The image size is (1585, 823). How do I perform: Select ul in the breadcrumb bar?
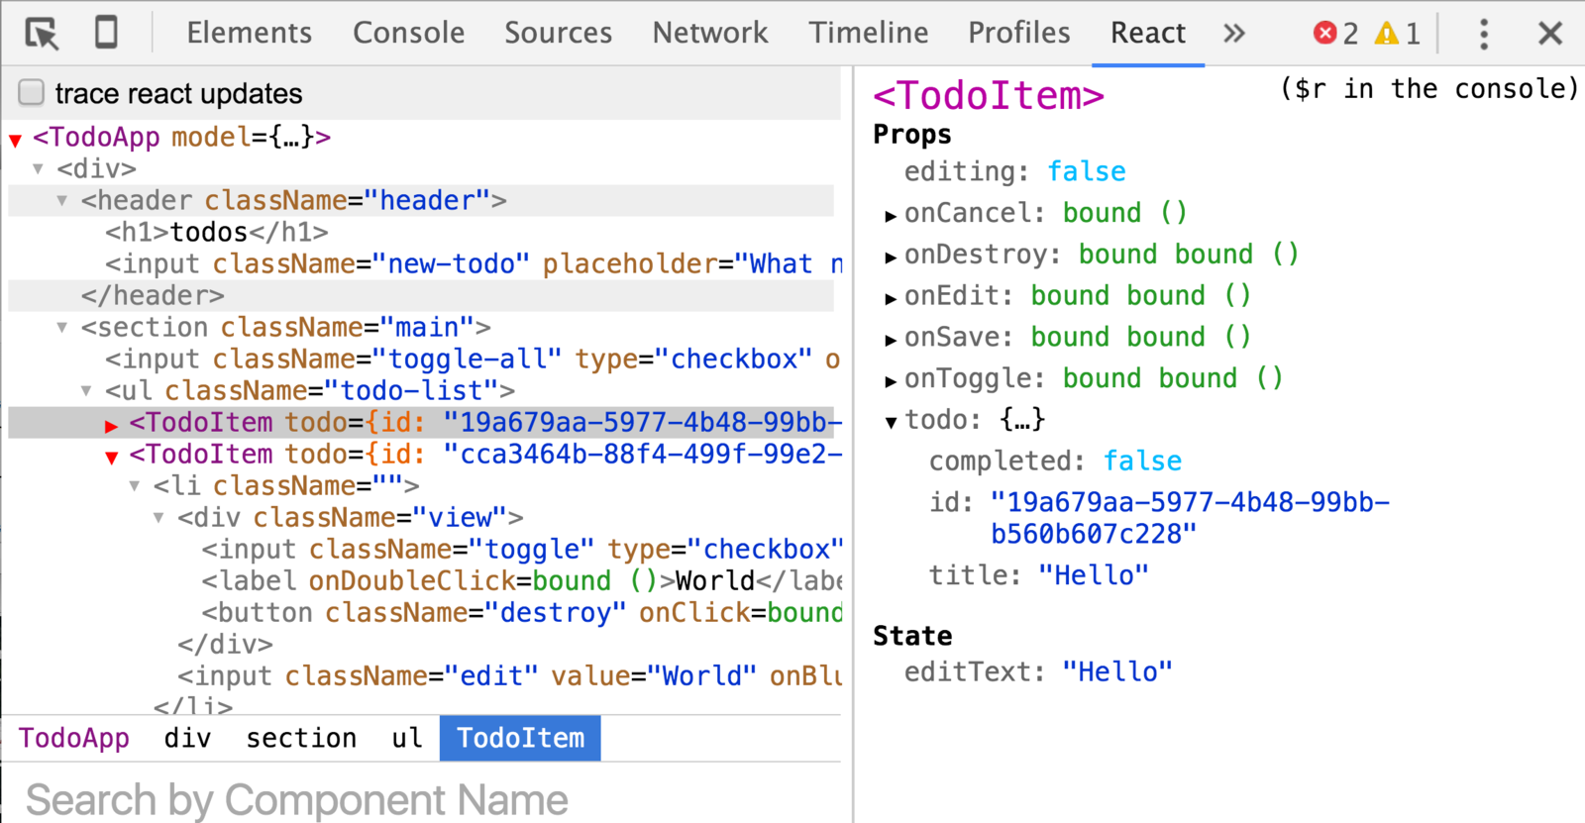tap(407, 738)
